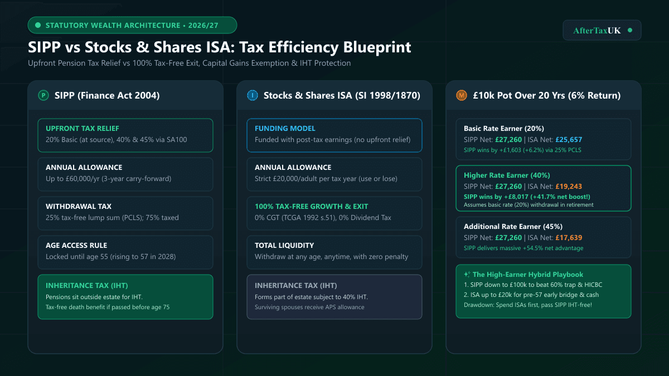Click the £10k Pot Over 20 Yrs heading

pyautogui.click(x=546, y=95)
